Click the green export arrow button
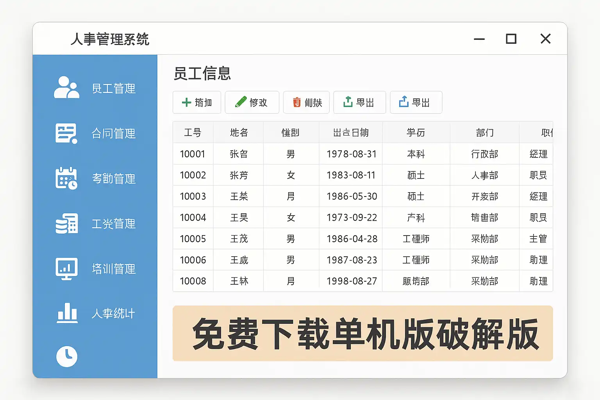The width and height of the screenshot is (600, 400). (x=359, y=102)
